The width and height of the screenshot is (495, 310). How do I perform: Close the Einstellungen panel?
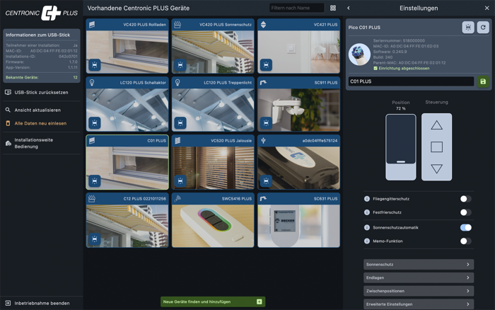[487, 8]
